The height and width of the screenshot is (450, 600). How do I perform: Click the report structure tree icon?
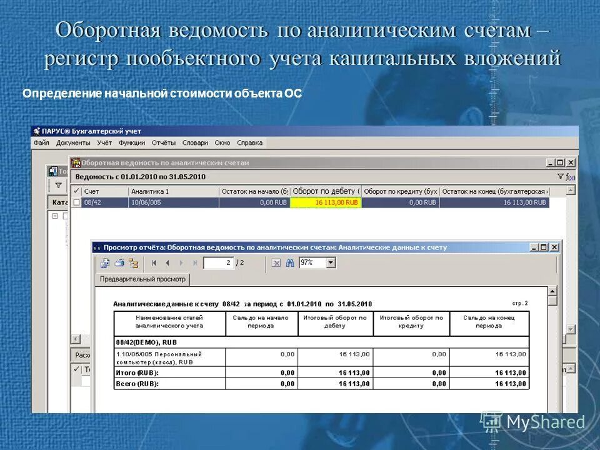pos(134,262)
